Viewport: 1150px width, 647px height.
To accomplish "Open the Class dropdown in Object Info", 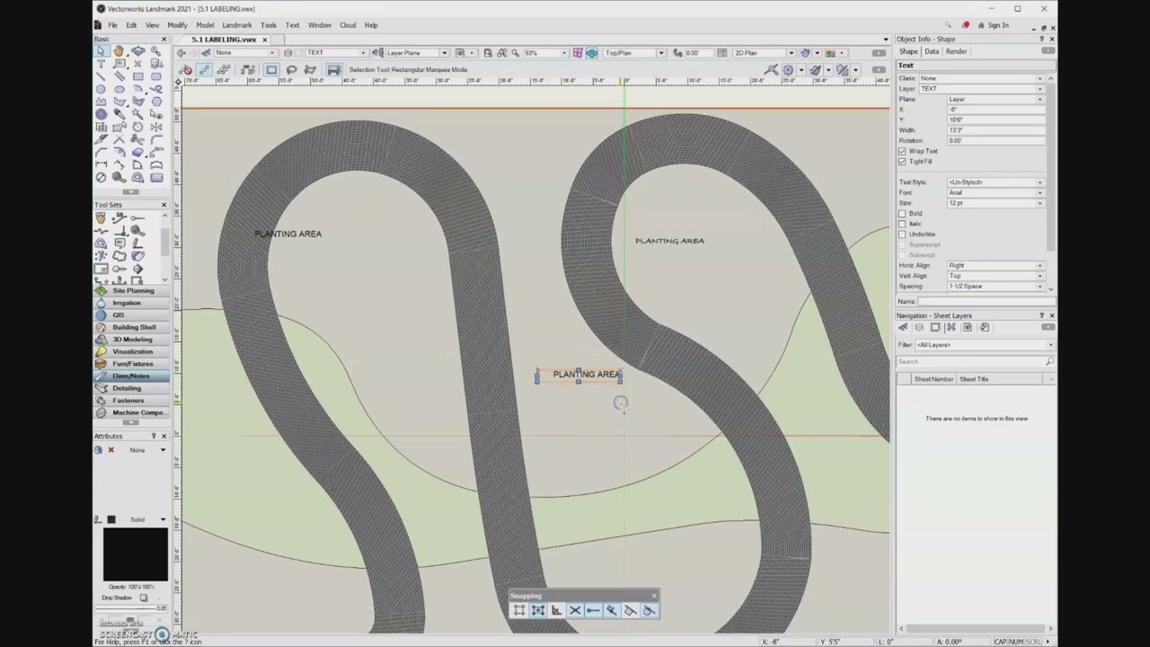I will pyautogui.click(x=981, y=78).
